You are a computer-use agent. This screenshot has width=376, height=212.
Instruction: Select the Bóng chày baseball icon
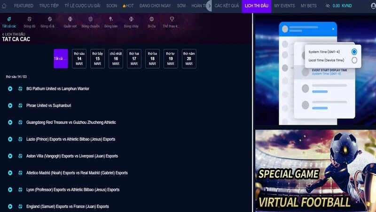tap(131, 19)
